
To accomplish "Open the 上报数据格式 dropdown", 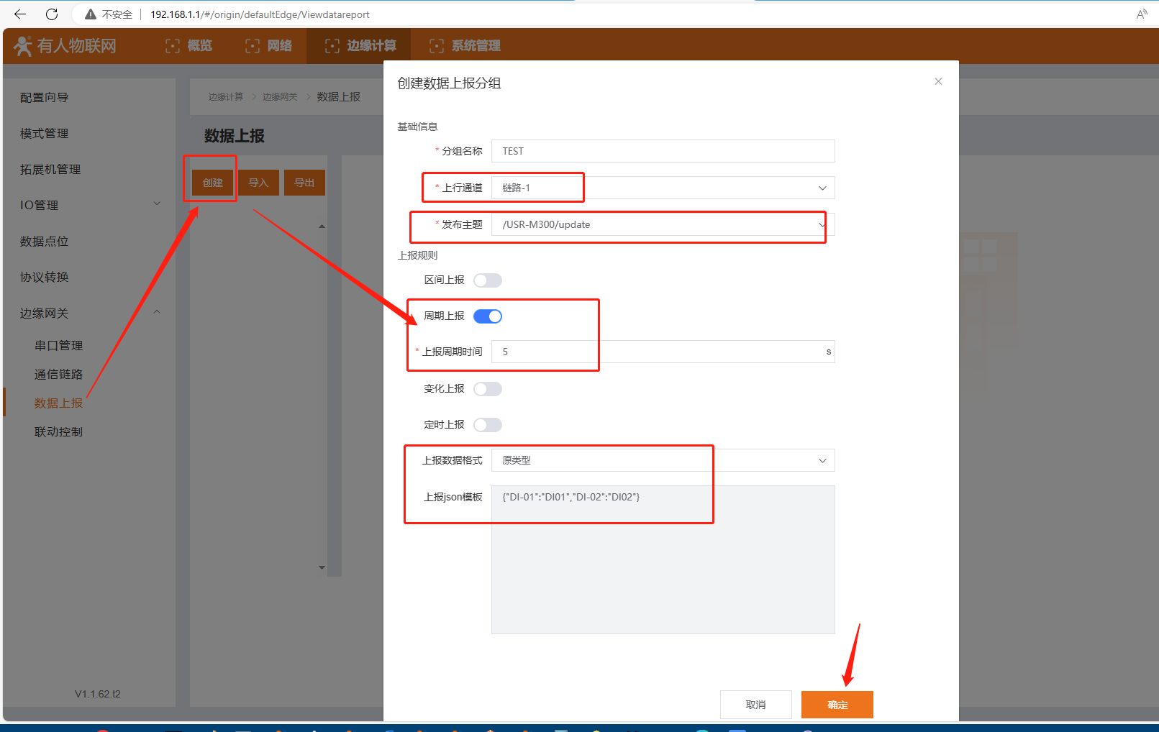I will (662, 461).
